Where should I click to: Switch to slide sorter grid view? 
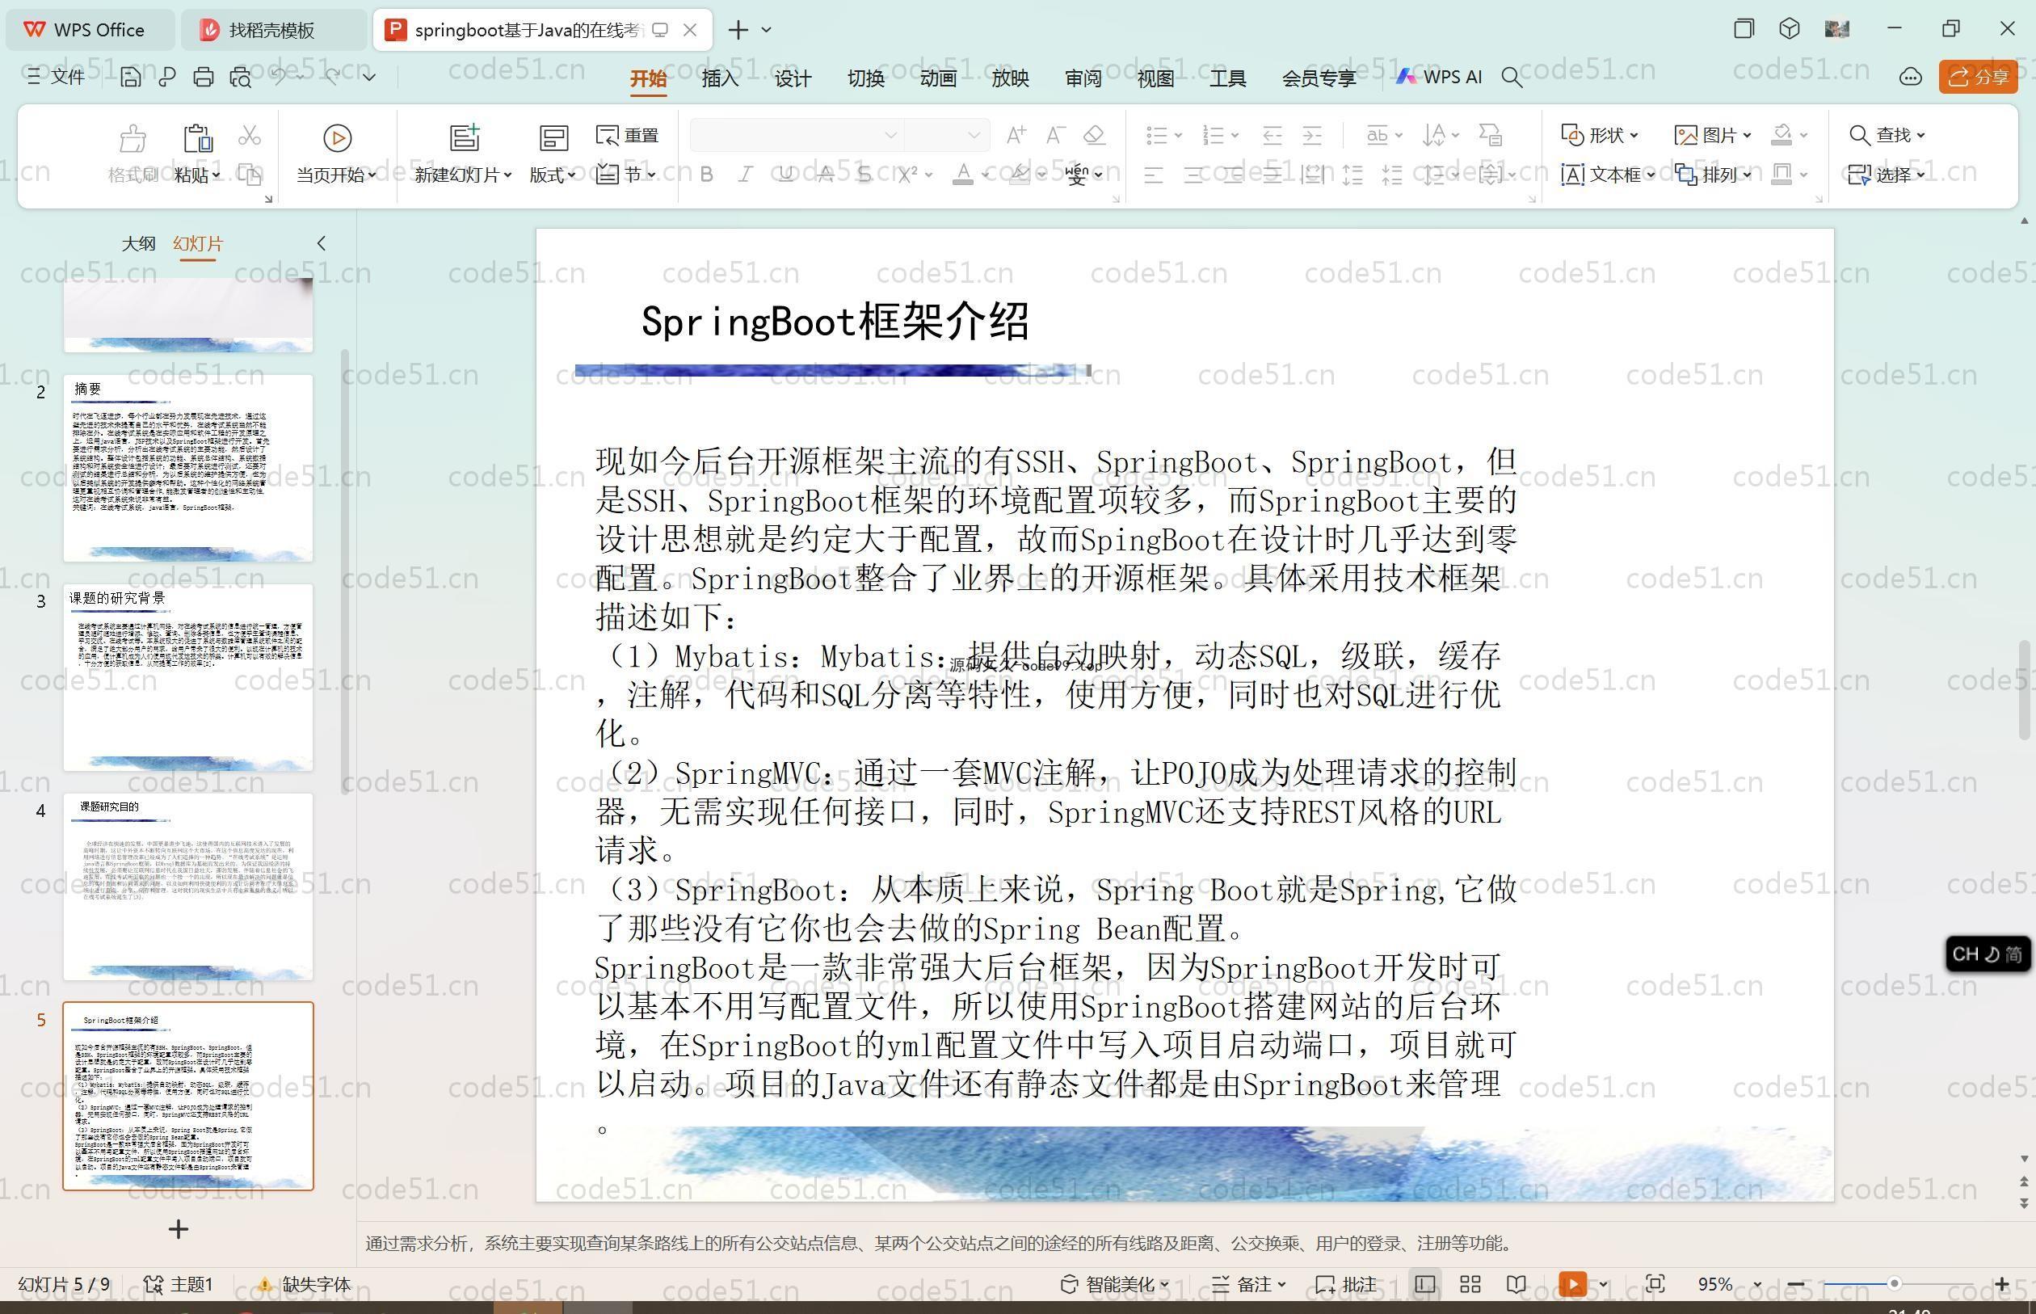click(1470, 1284)
